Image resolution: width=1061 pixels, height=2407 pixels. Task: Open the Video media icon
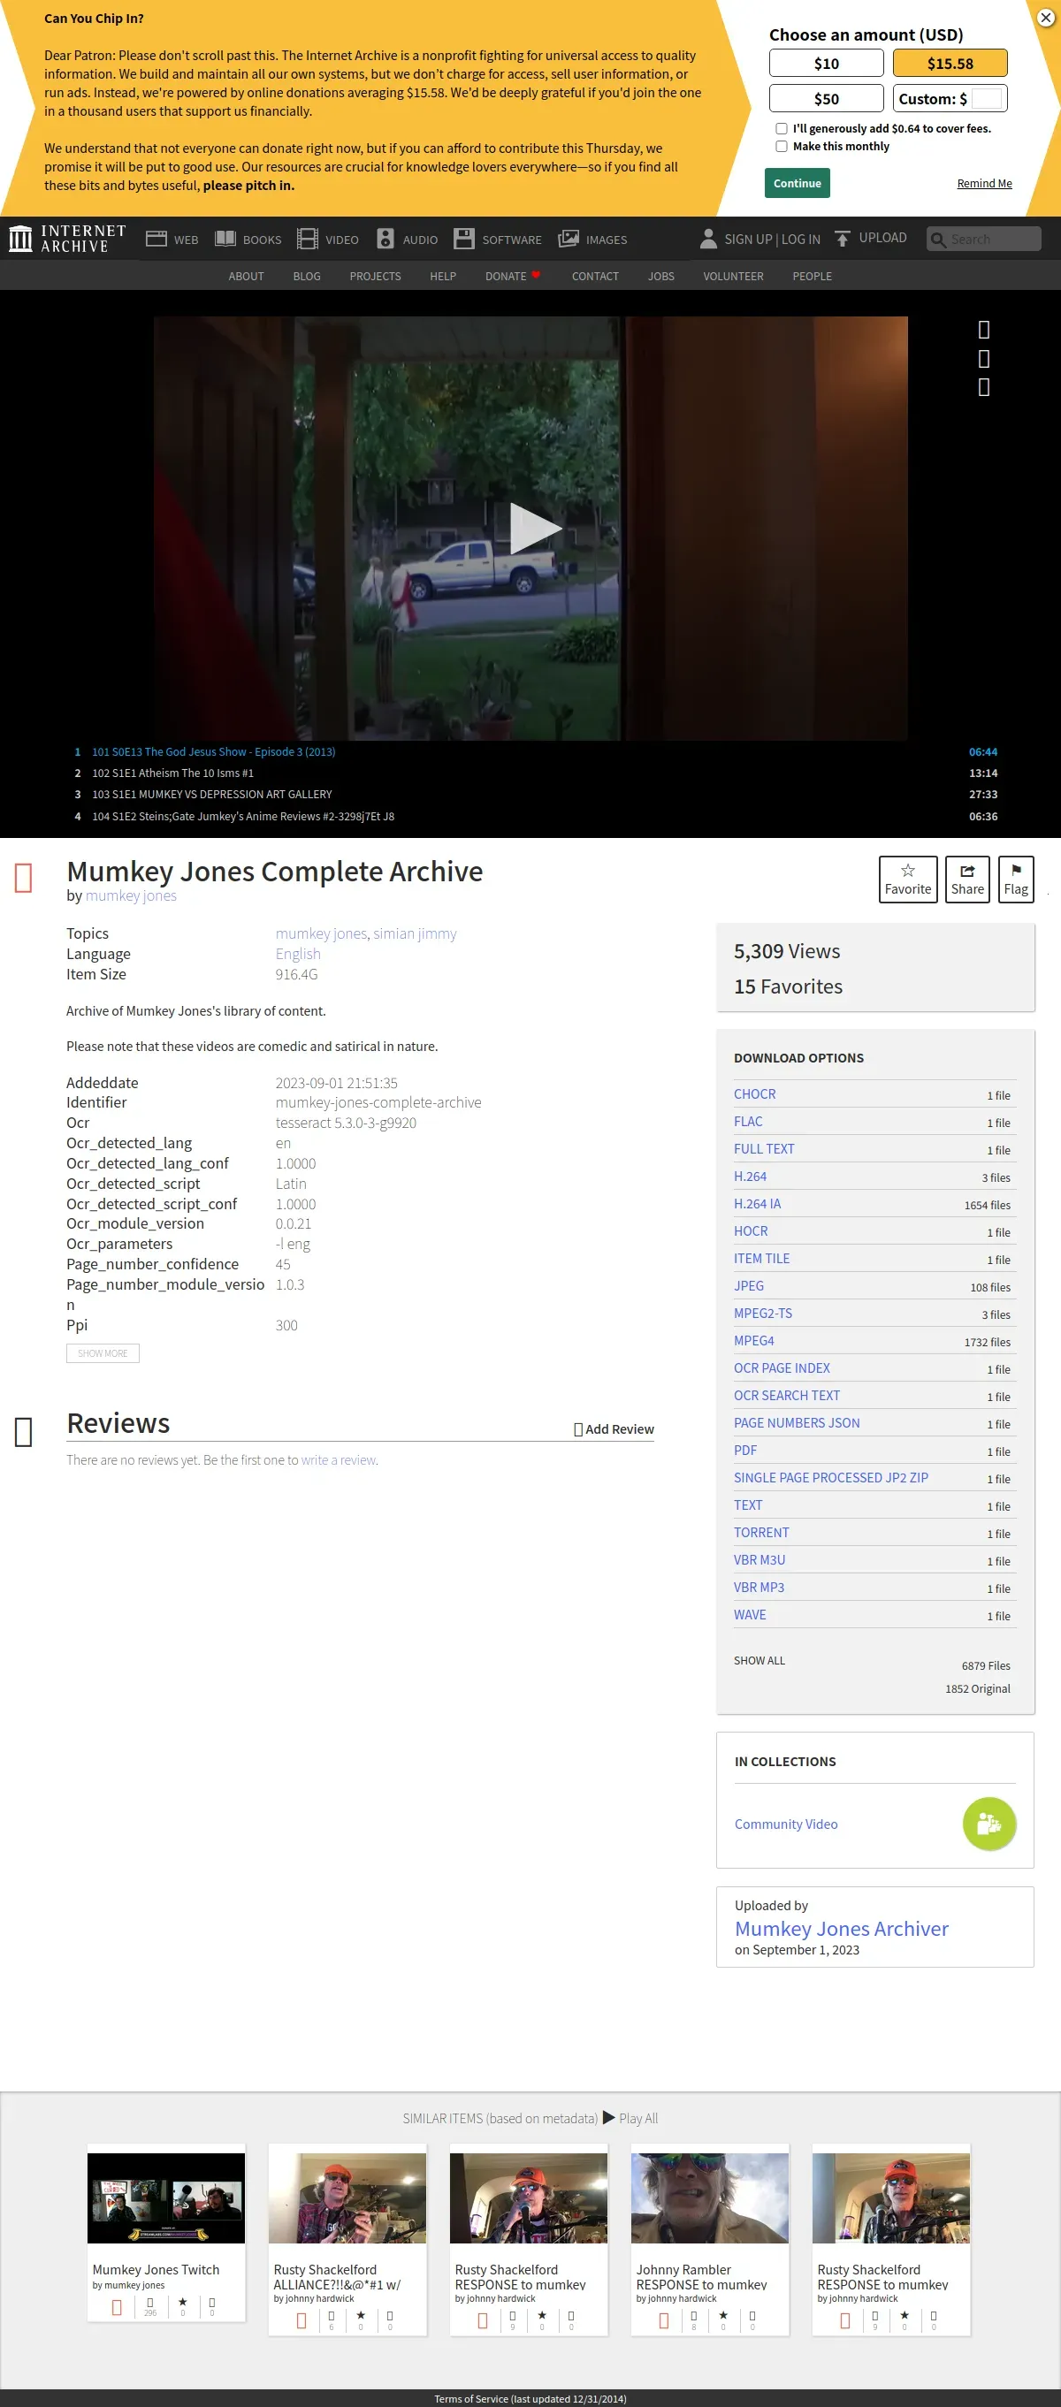308,240
